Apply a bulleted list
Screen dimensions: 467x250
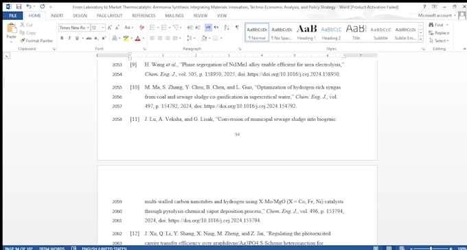click(x=152, y=27)
